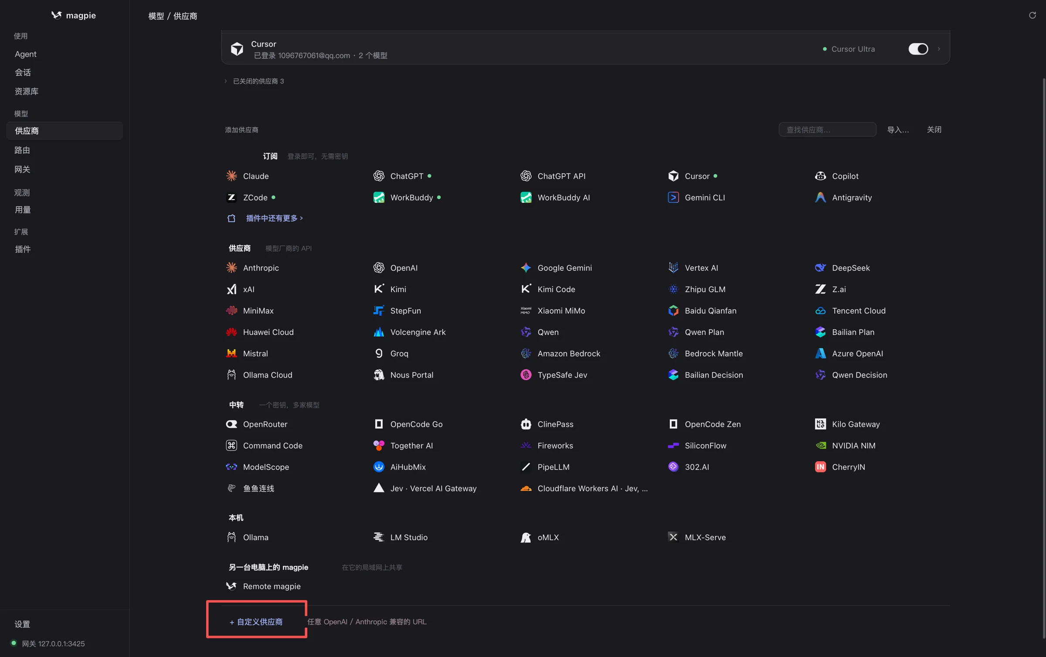1046x657 pixels.
Task: Open the Remote magpie icon
Action: pyautogui.click(x=231, y=586)
